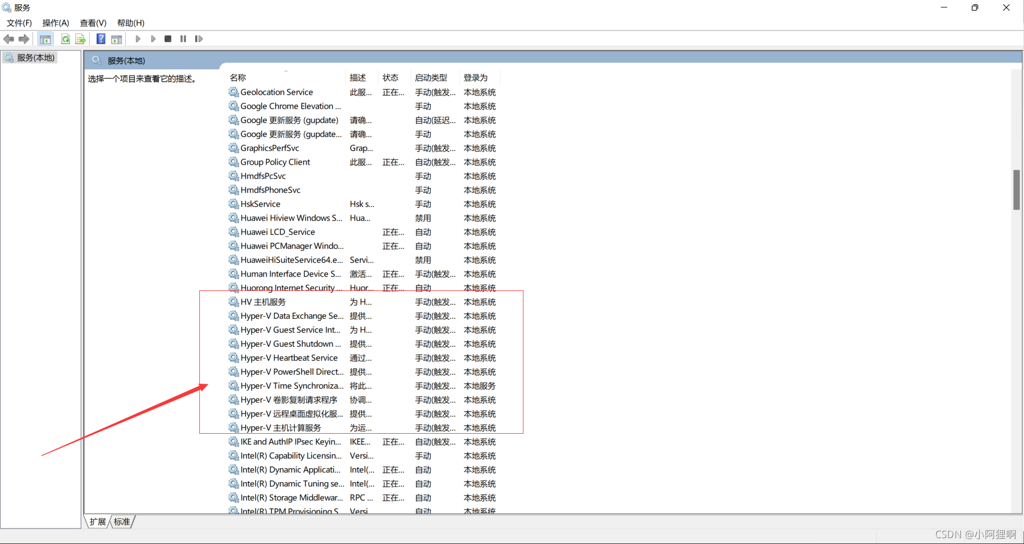Select Huawei Hiview Windows Service row

coord(362,218)
